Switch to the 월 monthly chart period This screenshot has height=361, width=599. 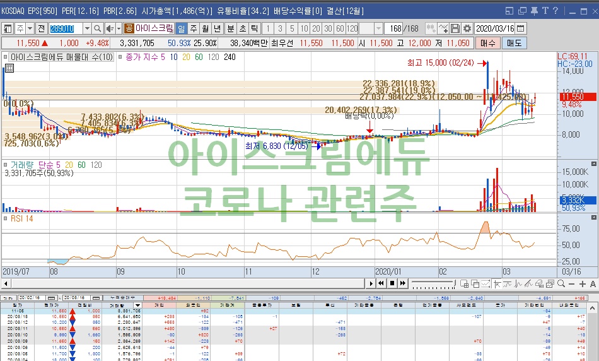tap(206, 28)
